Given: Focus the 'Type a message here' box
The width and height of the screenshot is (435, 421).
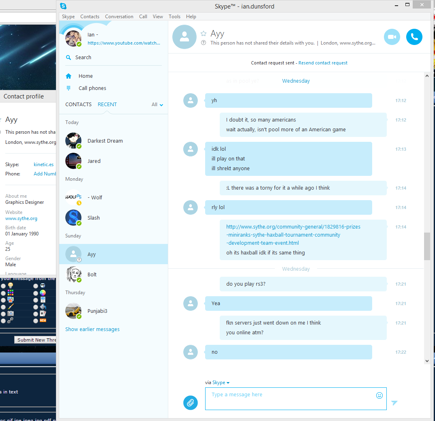Looking at the screenshot, I should (296, 399).
